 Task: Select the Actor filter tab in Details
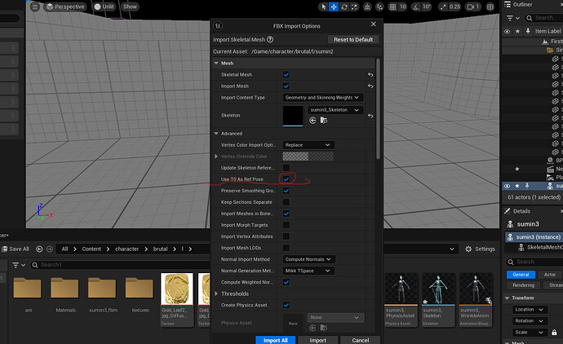coord(550,275)
